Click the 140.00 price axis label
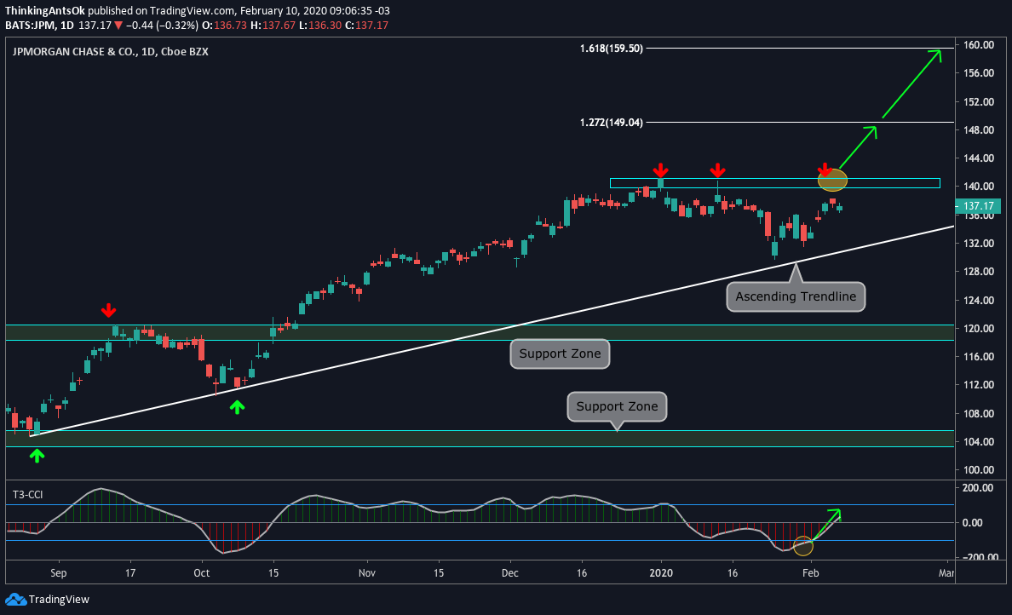 979,187
